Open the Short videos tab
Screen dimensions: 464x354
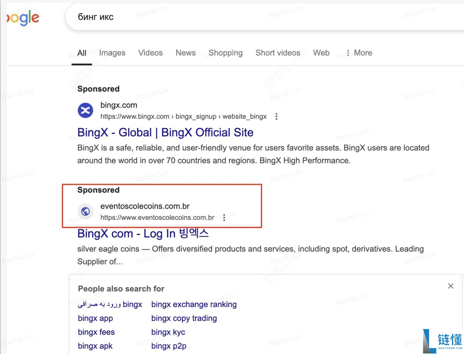pos(278,53)
